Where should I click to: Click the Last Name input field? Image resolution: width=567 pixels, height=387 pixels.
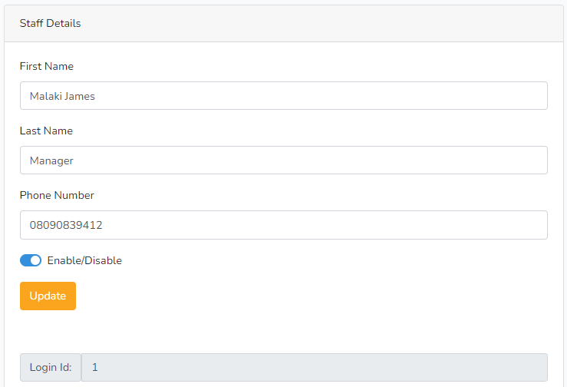click(283, 160)
